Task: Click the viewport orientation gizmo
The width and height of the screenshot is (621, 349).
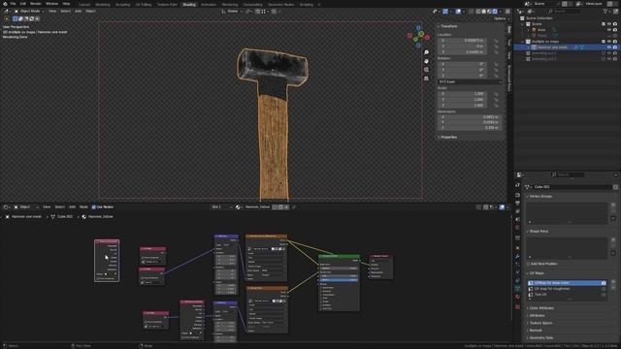Action: tap(418, 37)
